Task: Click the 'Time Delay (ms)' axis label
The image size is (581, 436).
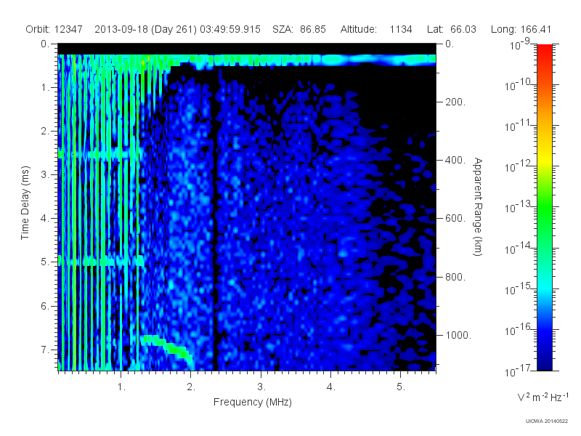Action: tap(25, 203)
